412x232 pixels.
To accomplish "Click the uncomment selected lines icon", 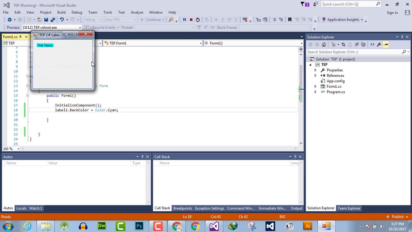I will (281, 20).
